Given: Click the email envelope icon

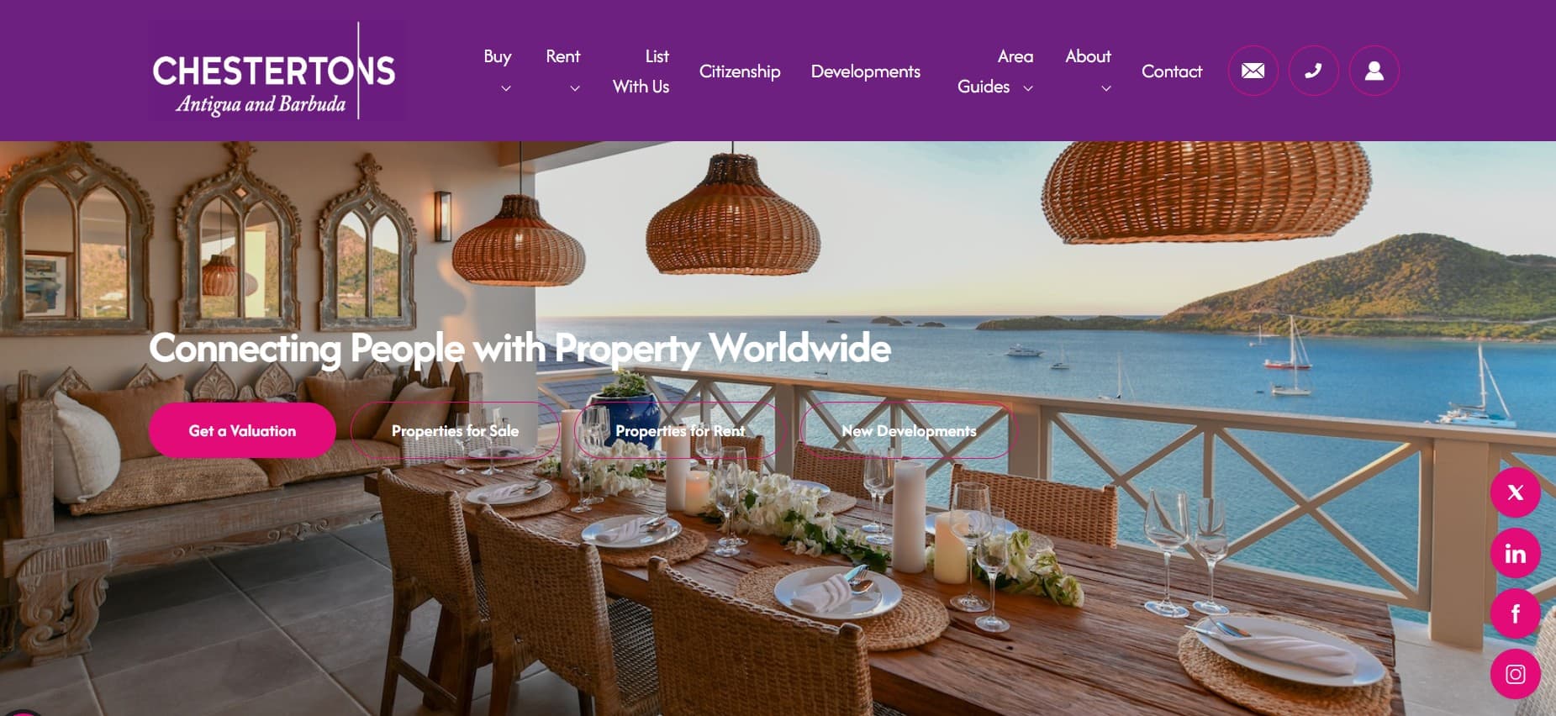Looking at the screenshot, I should (x=1253, y=71).
